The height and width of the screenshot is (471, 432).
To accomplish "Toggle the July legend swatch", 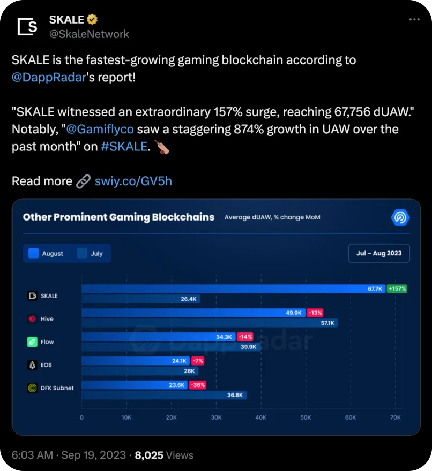I will pos(82,253).
